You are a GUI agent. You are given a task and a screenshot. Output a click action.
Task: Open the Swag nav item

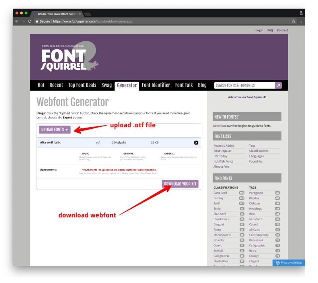(107, 85)
